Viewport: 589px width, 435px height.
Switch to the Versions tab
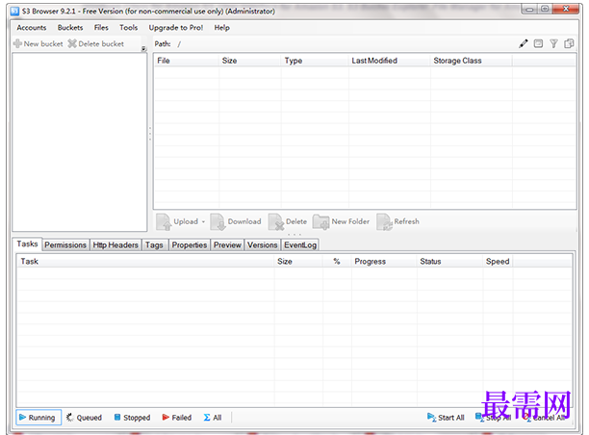tap(262, 244)
